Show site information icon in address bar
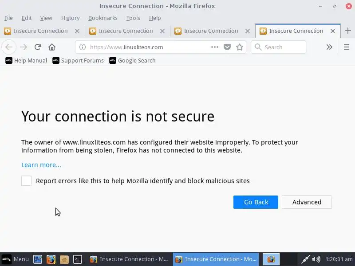The image size is (355, 266). [x=83, y=47]
